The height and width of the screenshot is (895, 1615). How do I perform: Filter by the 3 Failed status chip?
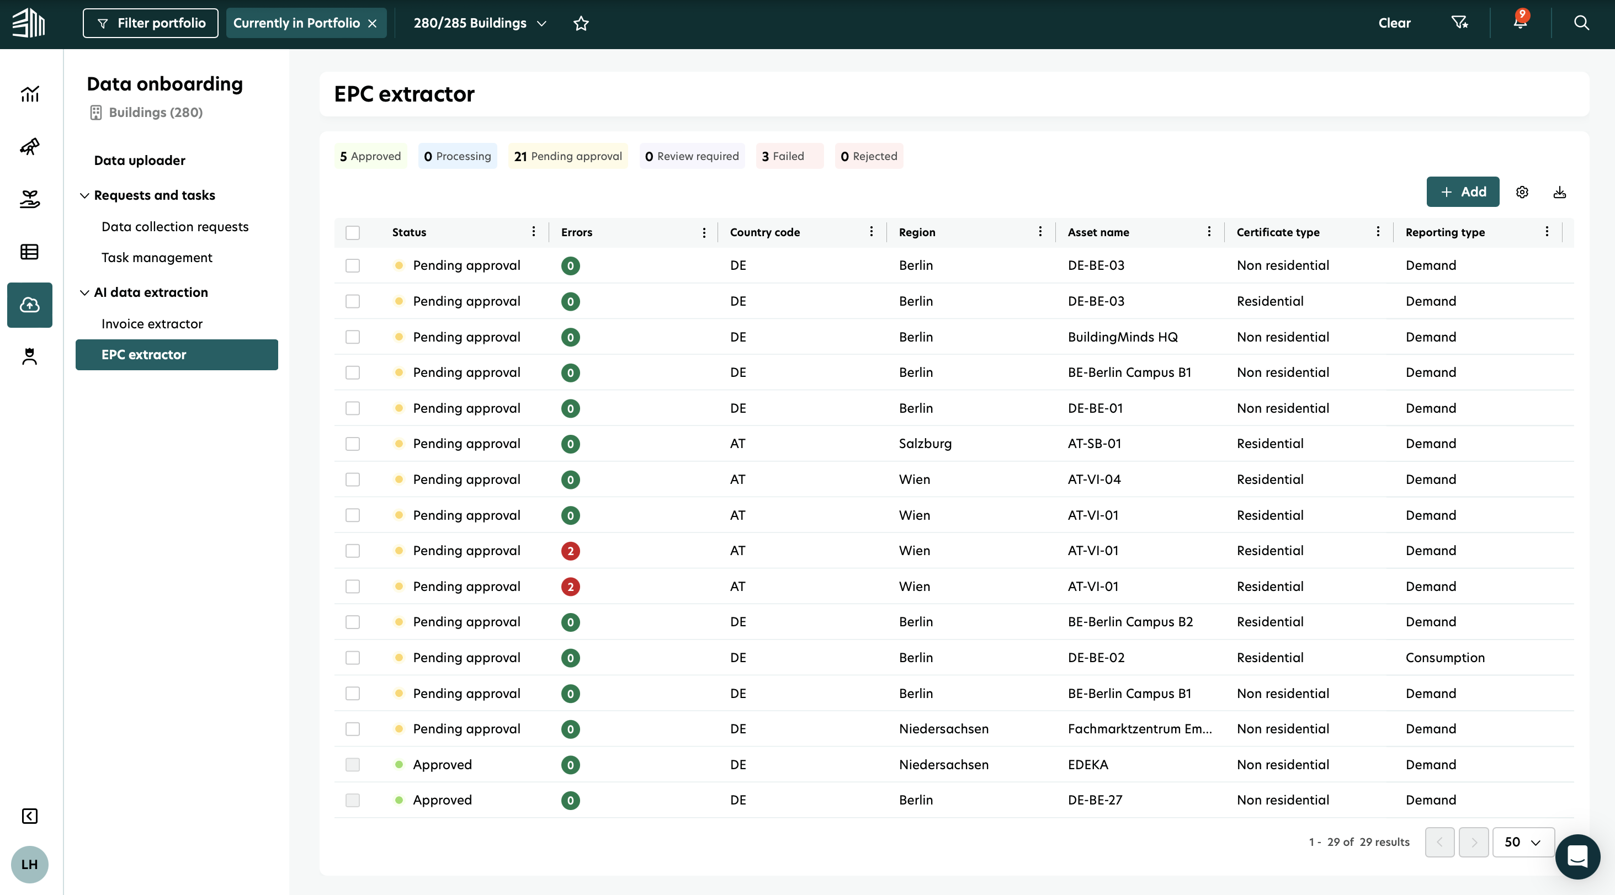(x=788, y=156)
